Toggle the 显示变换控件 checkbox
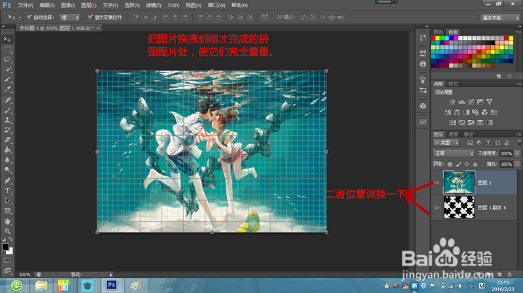The height and width of the screenshot is (293, 523). (90, 17)
